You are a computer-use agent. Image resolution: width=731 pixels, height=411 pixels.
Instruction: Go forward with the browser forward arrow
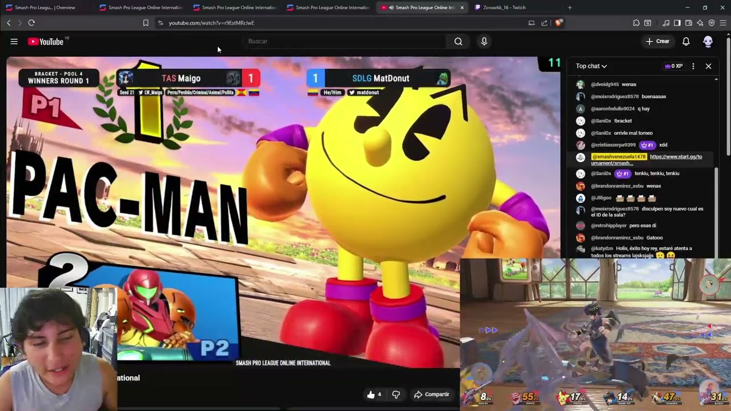(x=19, y=23)
